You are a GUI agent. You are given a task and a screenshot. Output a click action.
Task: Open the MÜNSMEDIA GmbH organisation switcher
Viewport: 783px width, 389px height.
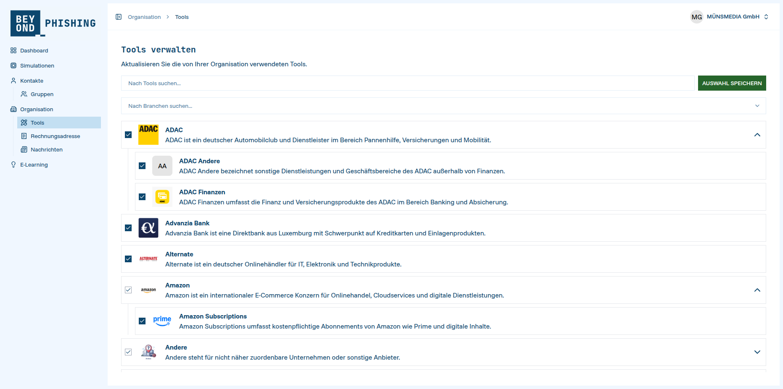[730, 17]
